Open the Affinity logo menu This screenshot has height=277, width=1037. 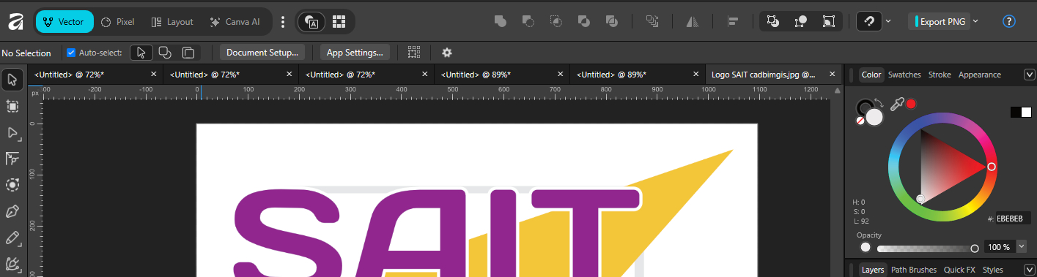pos(16,22)
